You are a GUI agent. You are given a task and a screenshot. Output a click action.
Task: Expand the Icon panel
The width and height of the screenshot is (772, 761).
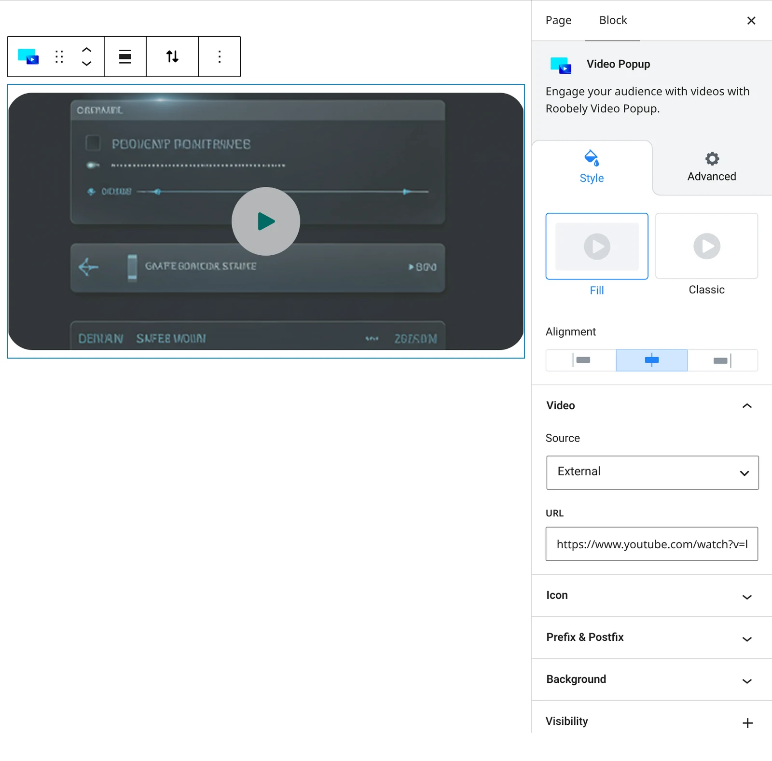[651, 595]
